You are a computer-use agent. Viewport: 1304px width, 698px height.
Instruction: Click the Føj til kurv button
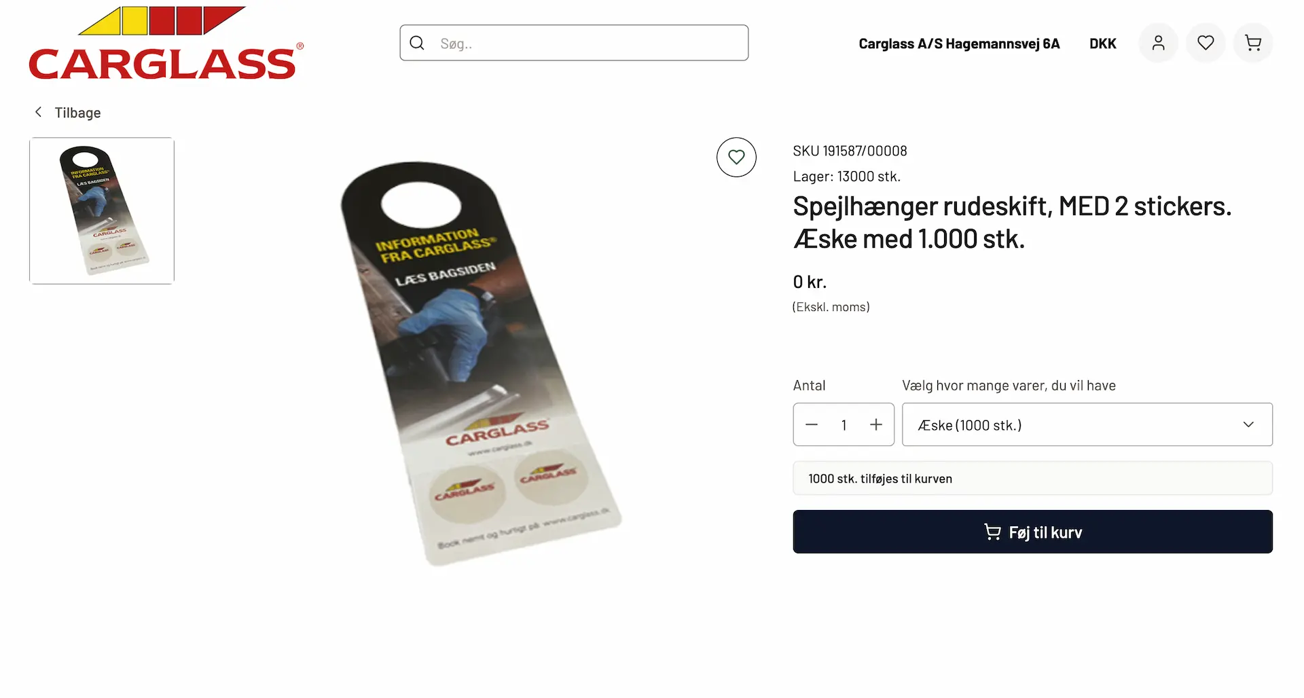(x=1032, y=532)
